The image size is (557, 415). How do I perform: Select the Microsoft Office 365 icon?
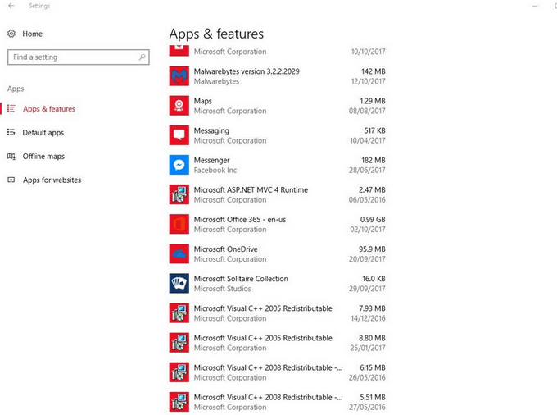click(179, 224)
